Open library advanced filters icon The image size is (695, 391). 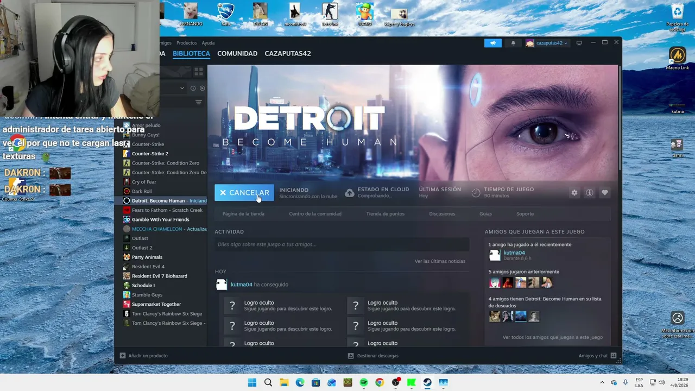pyautogui.click(x=199, y=102)
